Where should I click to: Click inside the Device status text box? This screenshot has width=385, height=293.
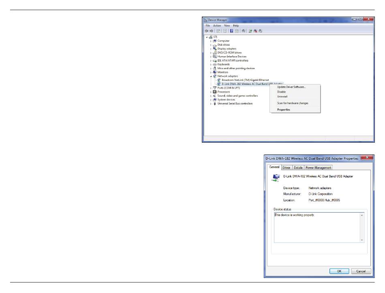(x=319, y=228)
